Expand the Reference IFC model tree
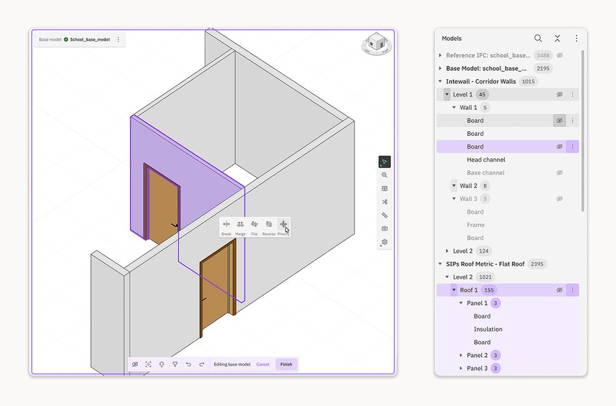Viewport: 616px width, 406px height. pyautogui.click(x=440, y=55)
